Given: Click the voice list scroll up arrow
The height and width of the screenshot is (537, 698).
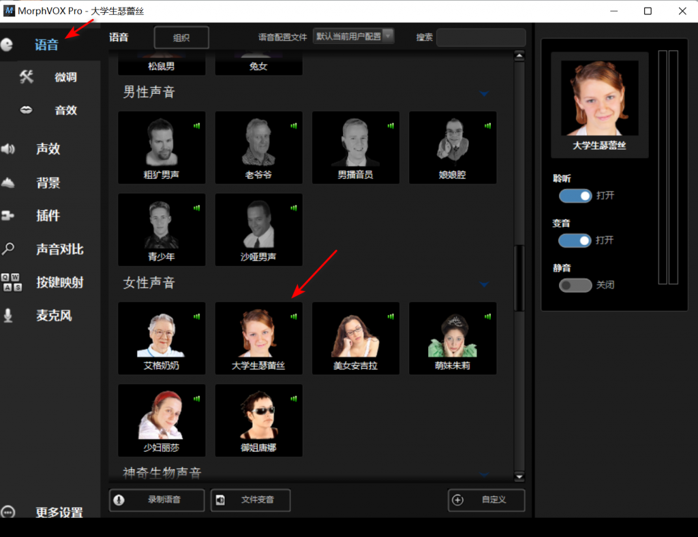Looking at the screenshot, I should click(519, 56).
